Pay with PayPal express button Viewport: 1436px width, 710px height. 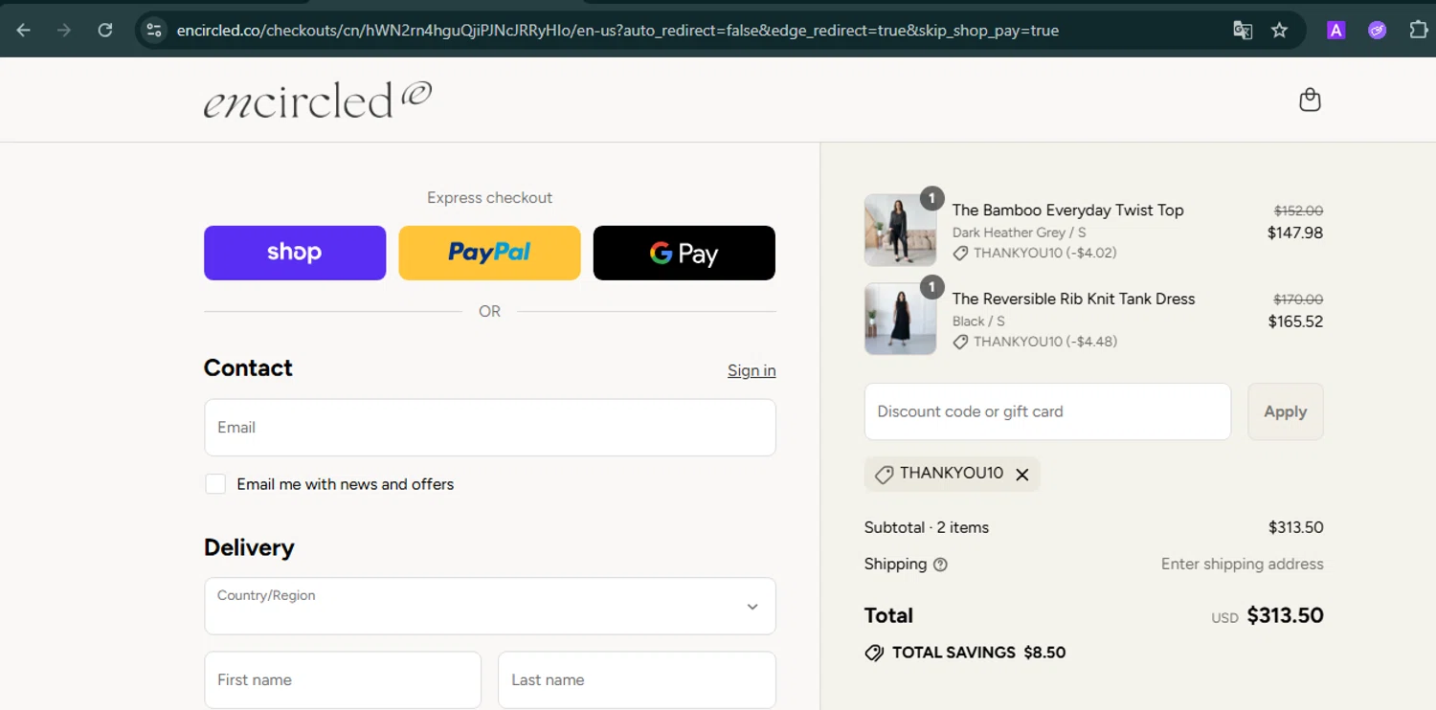click(489, 253)
